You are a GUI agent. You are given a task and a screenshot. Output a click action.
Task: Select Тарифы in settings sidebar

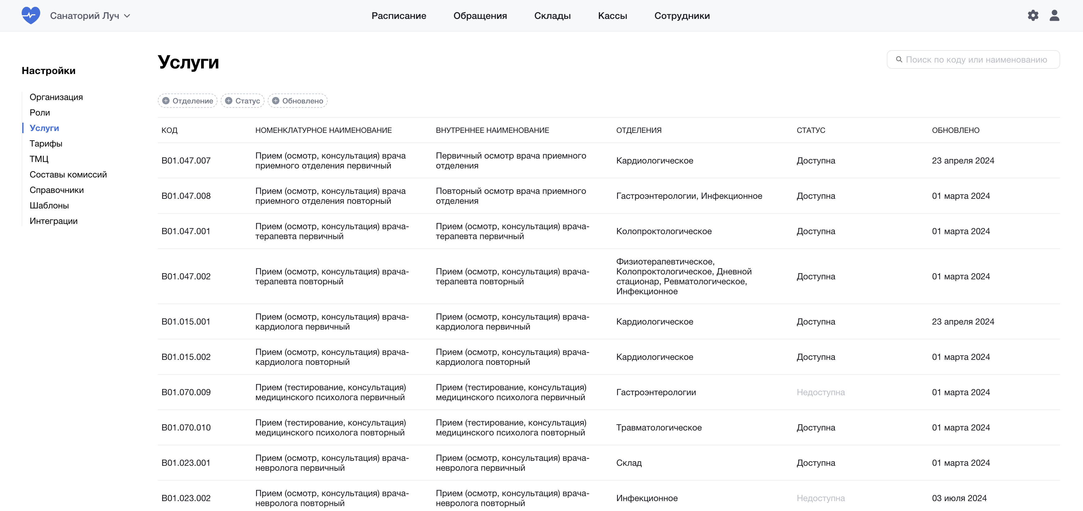pyautogui.click(x=46, y=143)
